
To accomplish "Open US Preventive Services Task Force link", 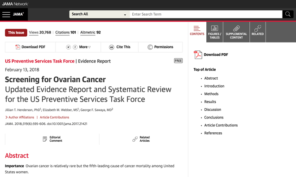I will point(39,61).
